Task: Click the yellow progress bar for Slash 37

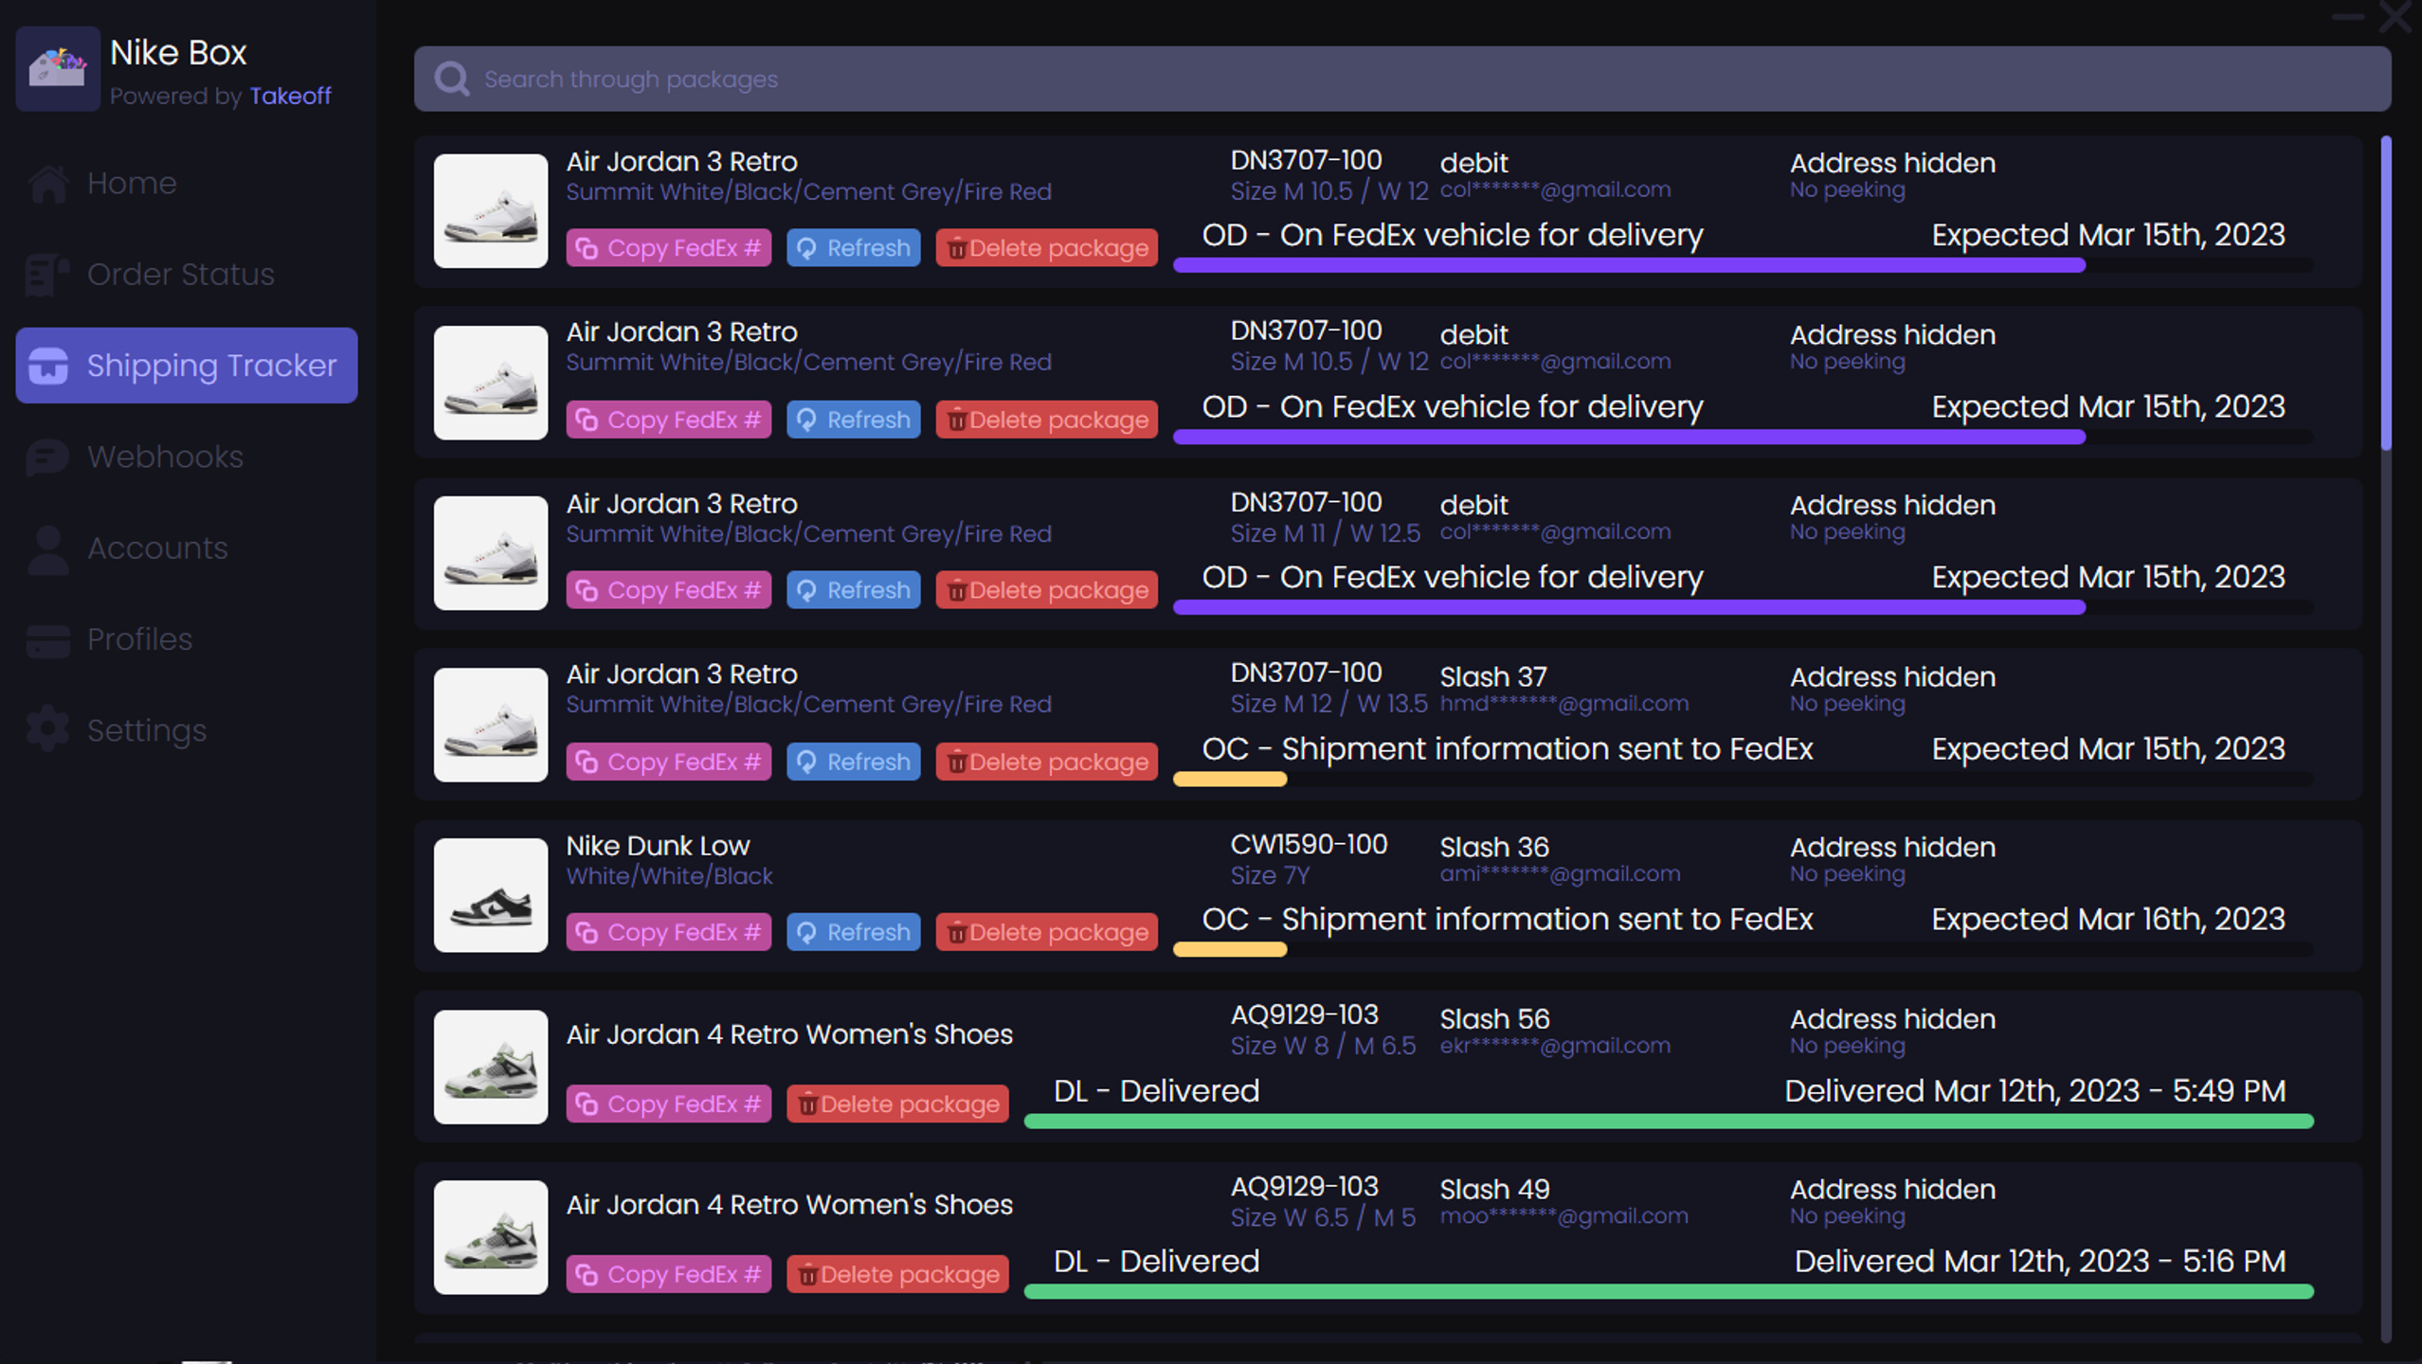Action: (1230, 779)
